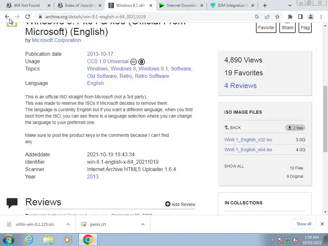
Task: Click the Favorite button
Action: [x=266, y=28]
